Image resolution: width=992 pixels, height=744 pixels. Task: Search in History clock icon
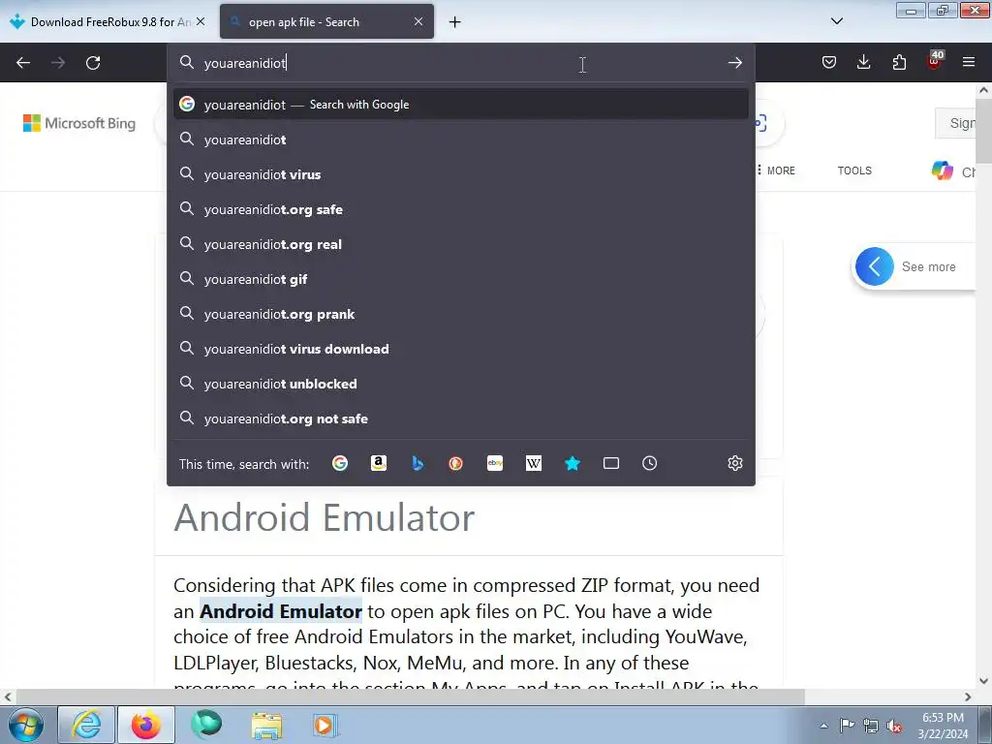(650, 464)
